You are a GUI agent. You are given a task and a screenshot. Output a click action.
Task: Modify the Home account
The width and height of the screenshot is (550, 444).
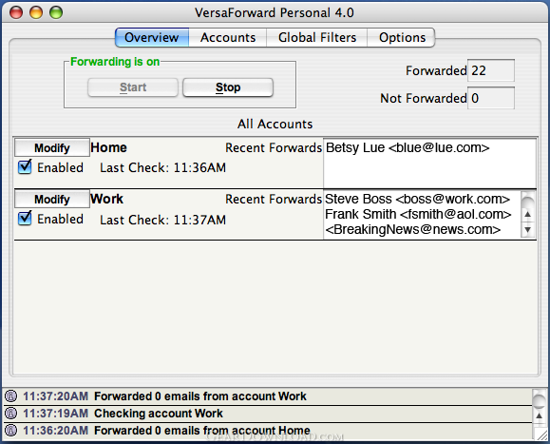coord(52,147)
